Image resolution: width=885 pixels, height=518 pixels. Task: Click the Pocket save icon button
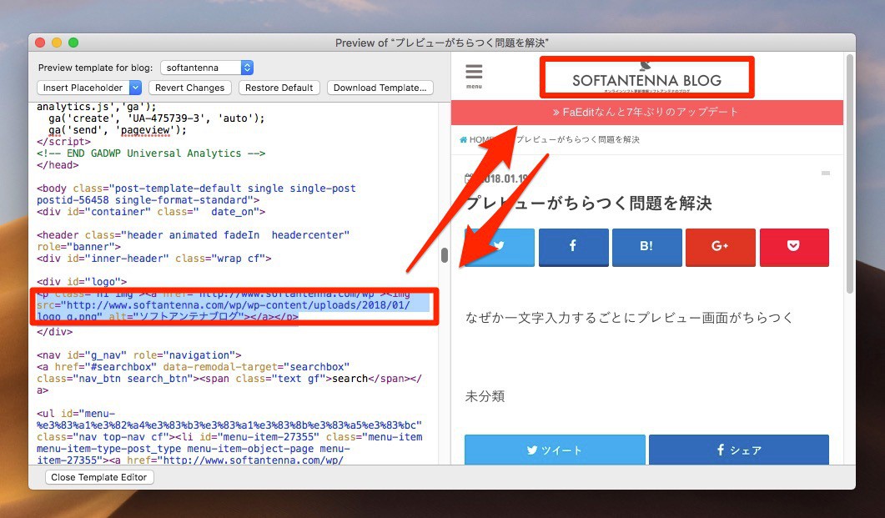[793, 247]
